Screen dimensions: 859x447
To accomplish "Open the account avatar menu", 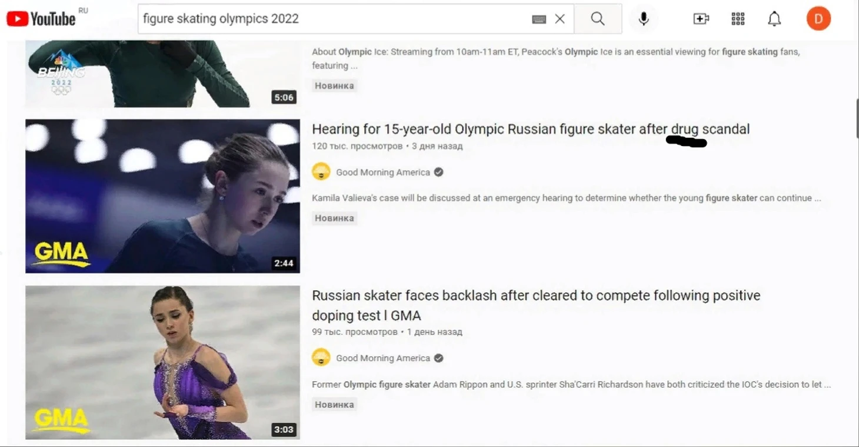I will click(818, 19).
